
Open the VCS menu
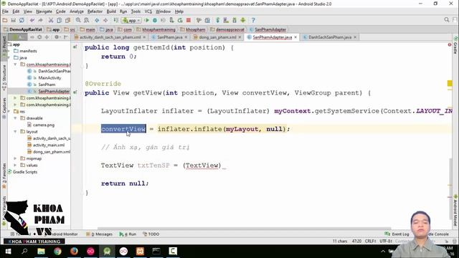[148, 11]
